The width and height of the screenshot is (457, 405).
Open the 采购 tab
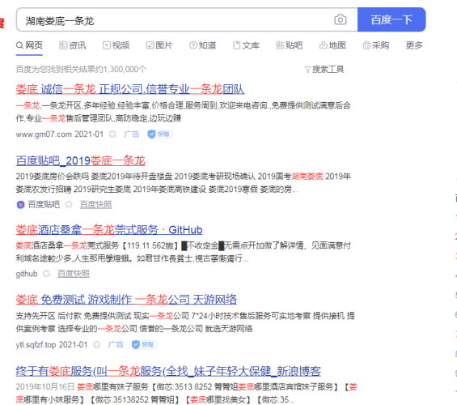(375, 45)
